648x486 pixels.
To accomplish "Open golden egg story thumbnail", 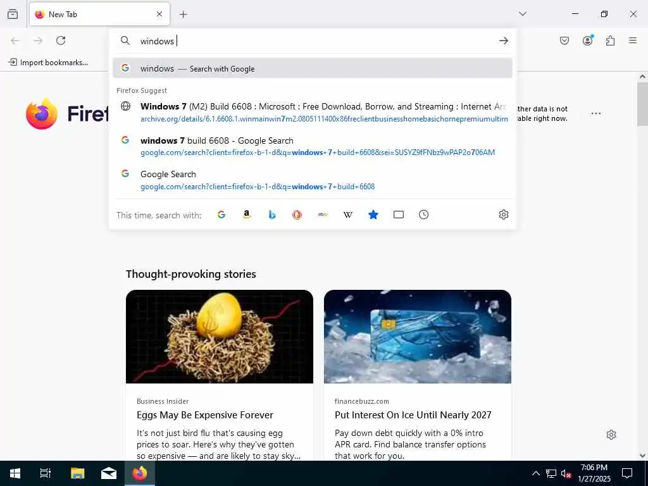I will pos(220,337).
